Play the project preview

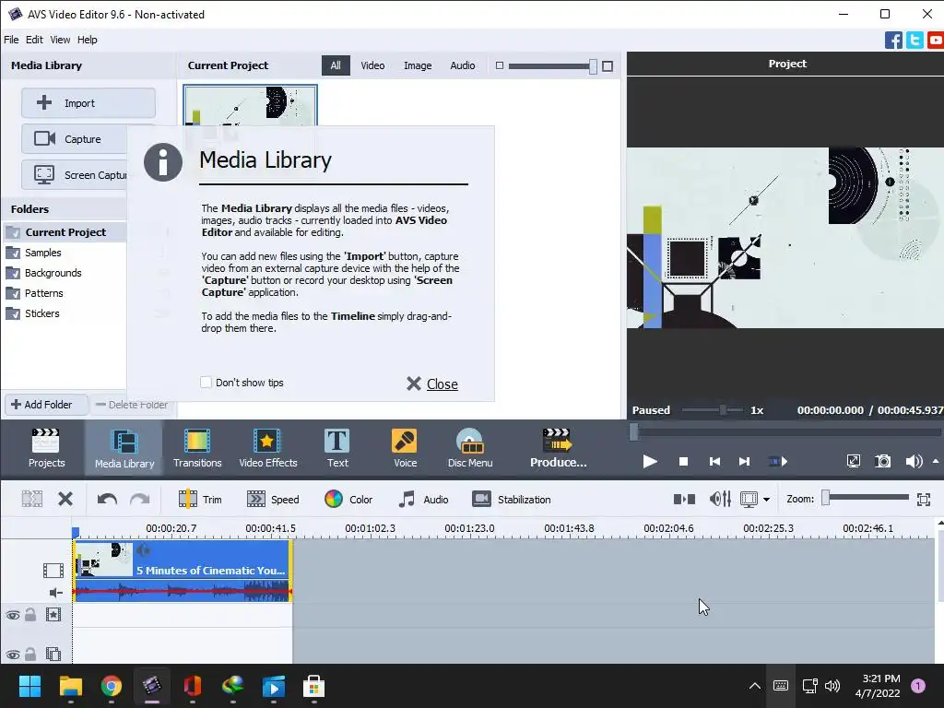click(x=650, y=462)
